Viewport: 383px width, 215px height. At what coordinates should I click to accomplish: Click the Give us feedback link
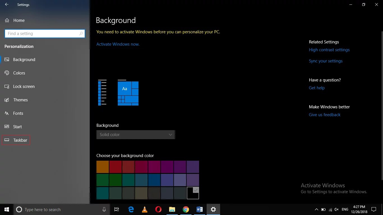324,114
